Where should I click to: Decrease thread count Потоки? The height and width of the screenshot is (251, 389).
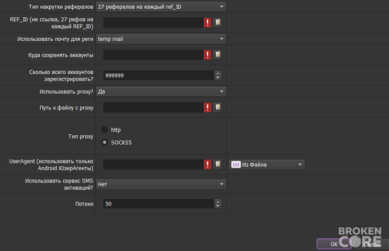point(218,206)
